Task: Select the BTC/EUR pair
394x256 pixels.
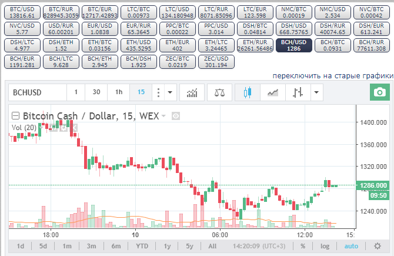Action: [100, 12]
